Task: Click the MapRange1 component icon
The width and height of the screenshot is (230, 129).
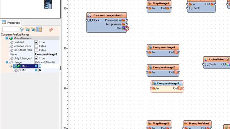Action: point(149,3)
